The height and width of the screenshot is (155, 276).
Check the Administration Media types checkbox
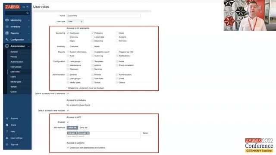[68, 82]
